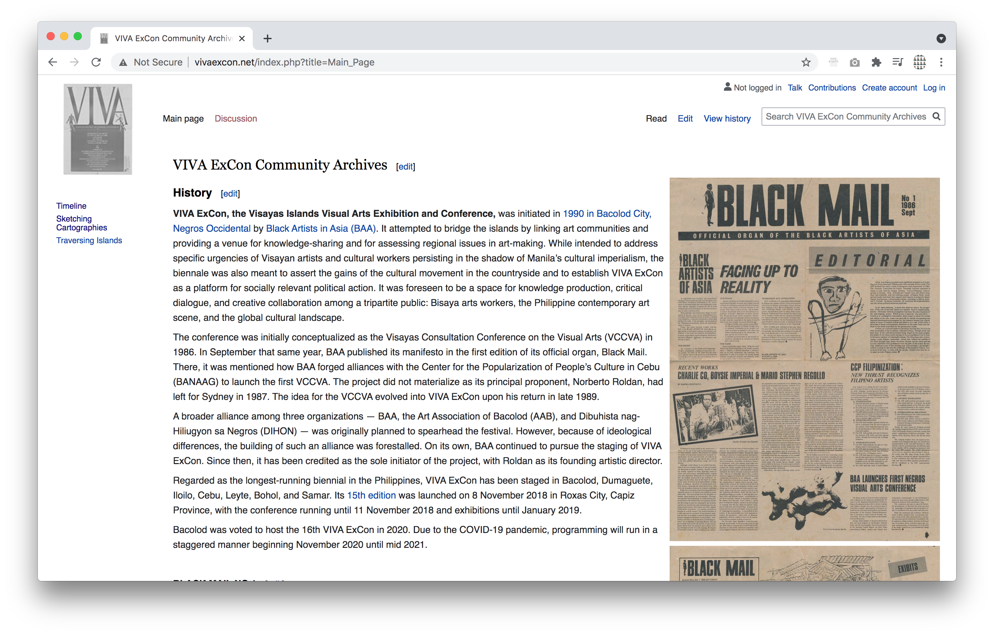Click edit beside the History heading
Image resolution: width=994 pixels, height=635 pixels.
[230, 194]
